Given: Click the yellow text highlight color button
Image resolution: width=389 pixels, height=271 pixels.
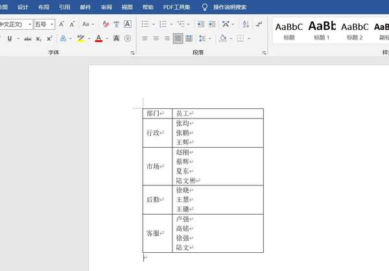Looking at the screenshot, I should (x=80, y=39).
